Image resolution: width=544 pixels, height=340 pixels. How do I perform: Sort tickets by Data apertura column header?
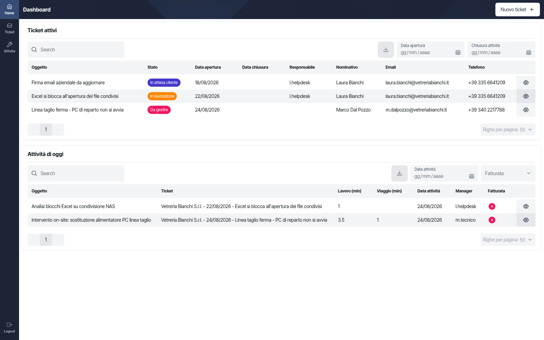(208, 67)
